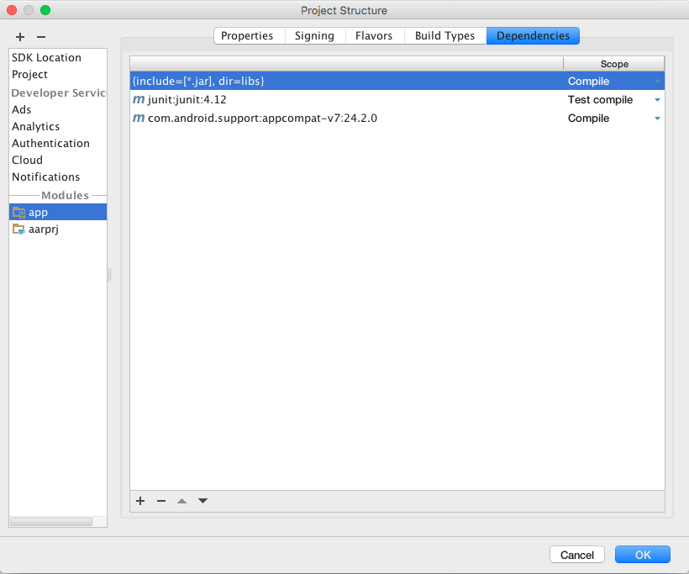Viewport: 689px width, 574px height.
Task: Switch to the Signing tab
Action: (315, 35)
